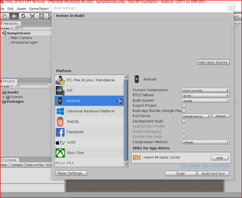Open the Assets menu
Viewport: 242px width, 198px height.
pos(21,8)
